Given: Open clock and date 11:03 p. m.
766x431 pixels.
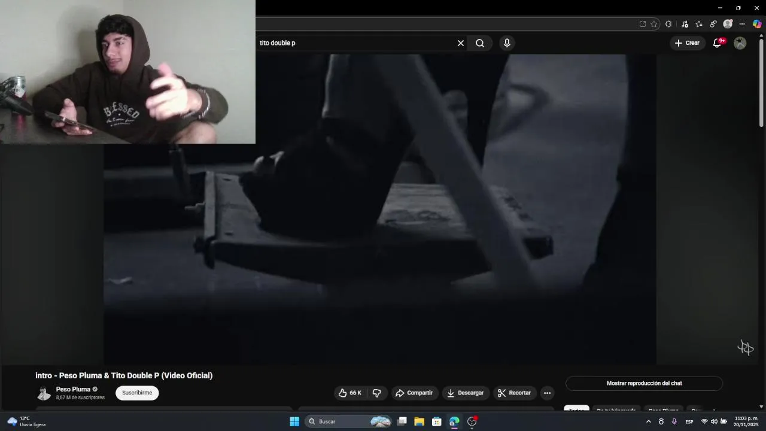Looking at the screenshot, I should [x=746, y=421].
